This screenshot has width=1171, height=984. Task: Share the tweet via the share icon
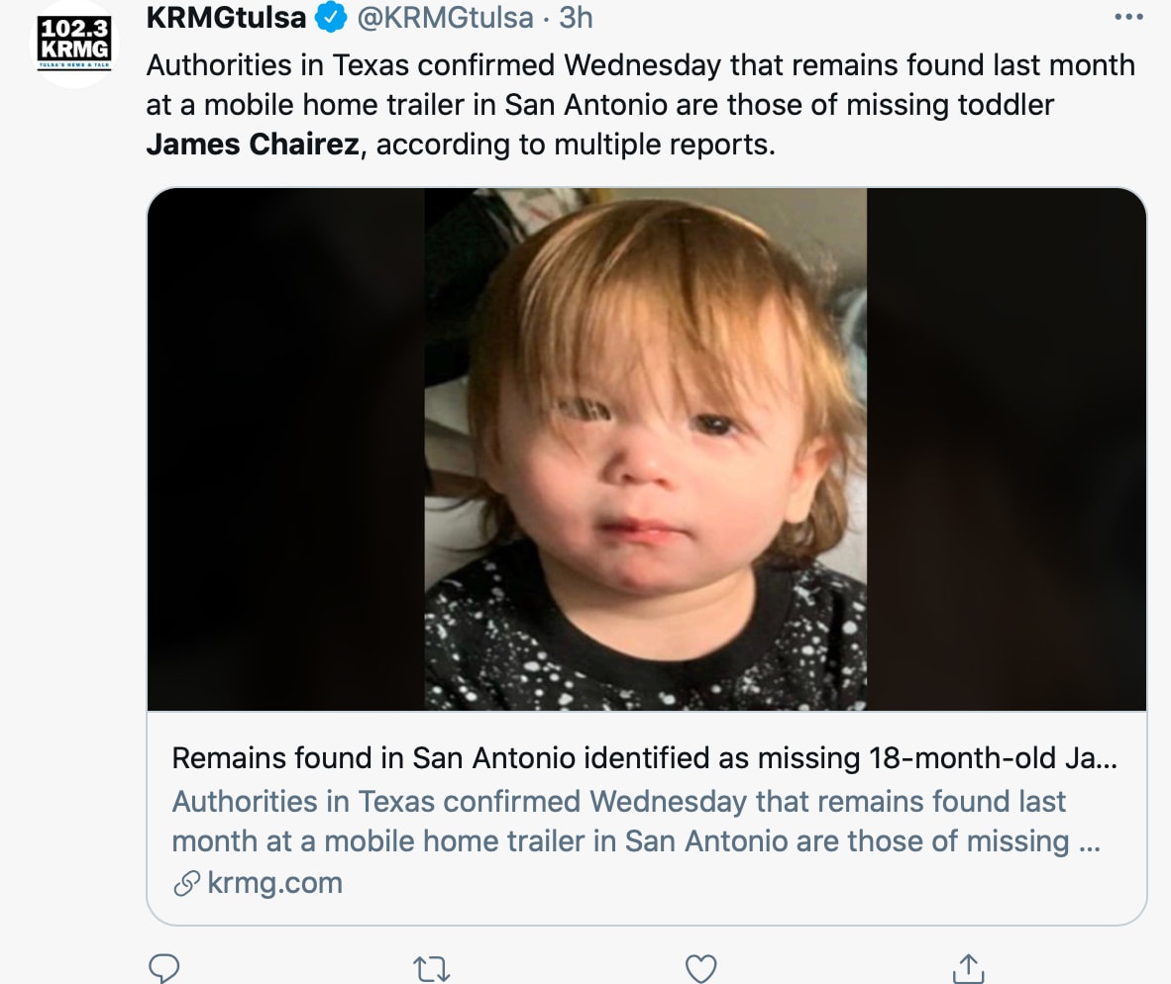pos(969,968)
